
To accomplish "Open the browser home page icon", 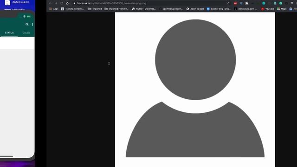I will coord(67,3).
